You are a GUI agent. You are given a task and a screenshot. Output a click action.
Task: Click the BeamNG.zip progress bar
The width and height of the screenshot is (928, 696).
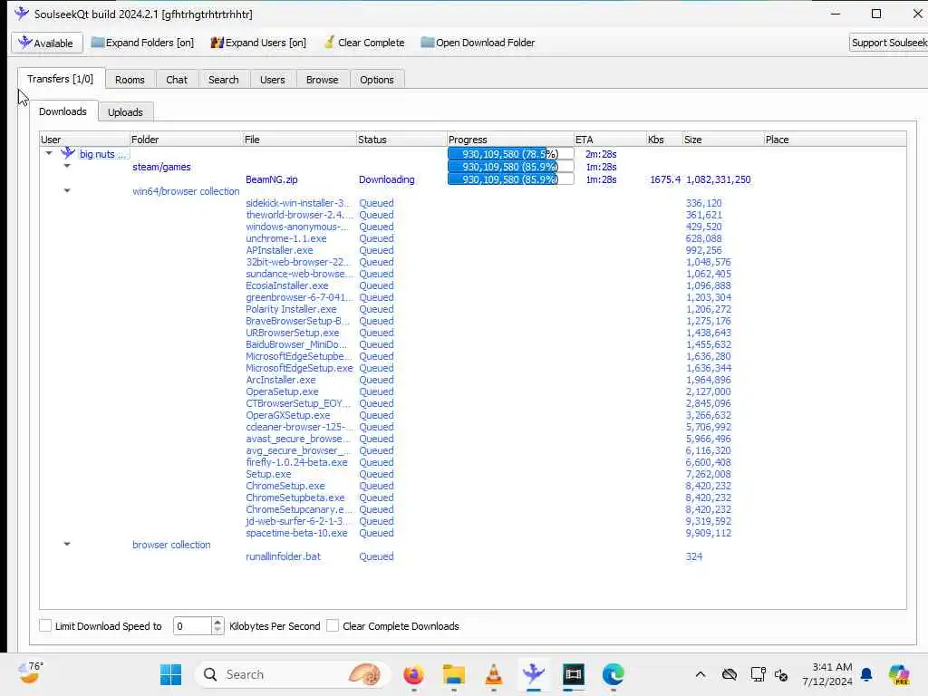pyautogui.click(x=511, y=179)
